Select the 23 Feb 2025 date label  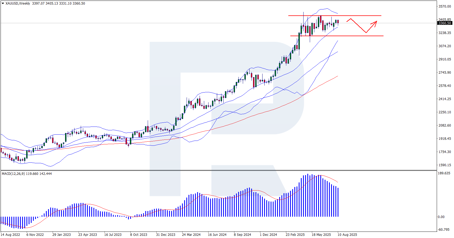pos(295,235)
